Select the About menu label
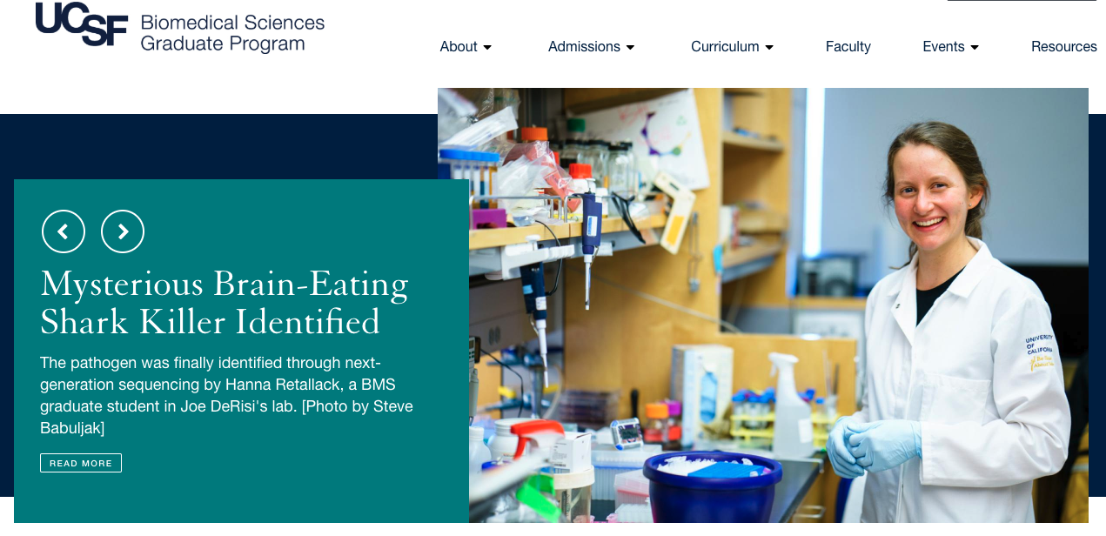The height and width of the screenshot is (536, 1106). [459, 47]
